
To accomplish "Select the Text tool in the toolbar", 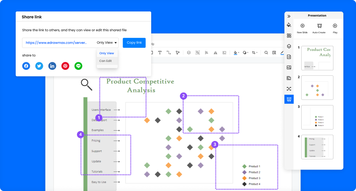I will [x=159, y=53].
